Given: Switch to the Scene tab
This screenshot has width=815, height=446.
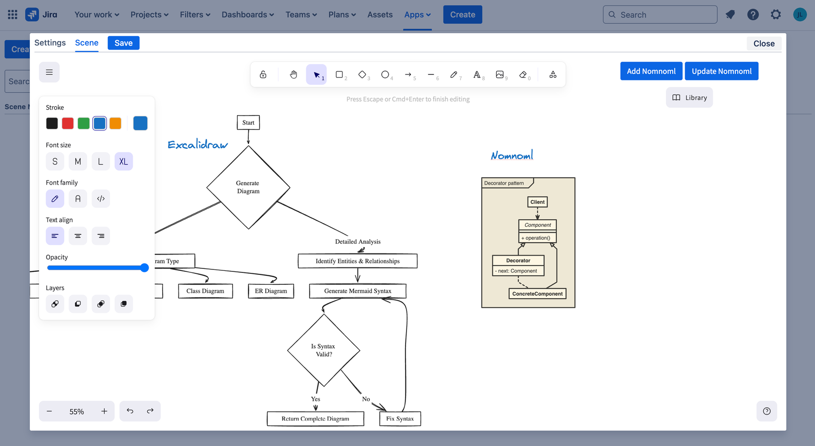Looking at the screenshot, I should (87, 43).
